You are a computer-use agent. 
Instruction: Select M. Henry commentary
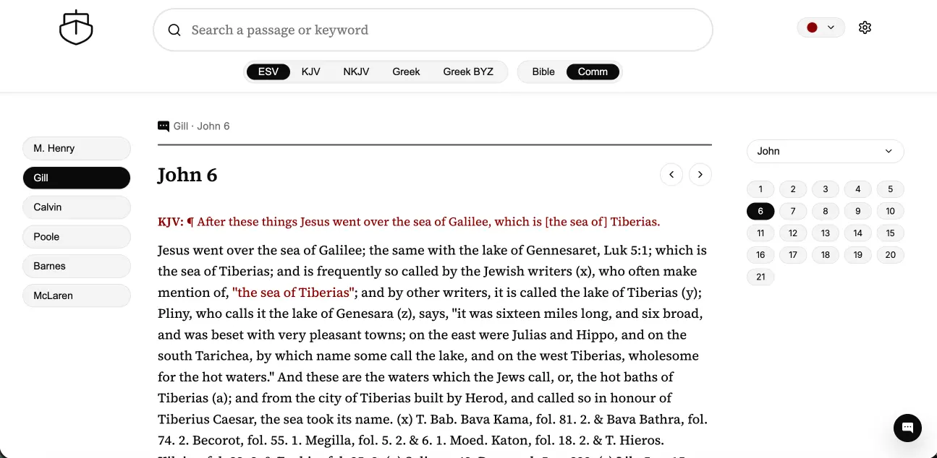[77, 148]
